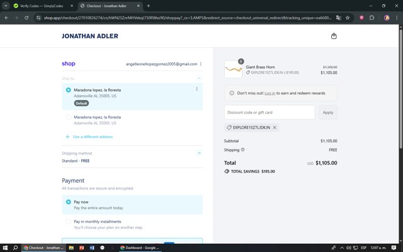403x252 pixels.
Task: Click the translate page icon in address bar
Action: pos(339,18)
